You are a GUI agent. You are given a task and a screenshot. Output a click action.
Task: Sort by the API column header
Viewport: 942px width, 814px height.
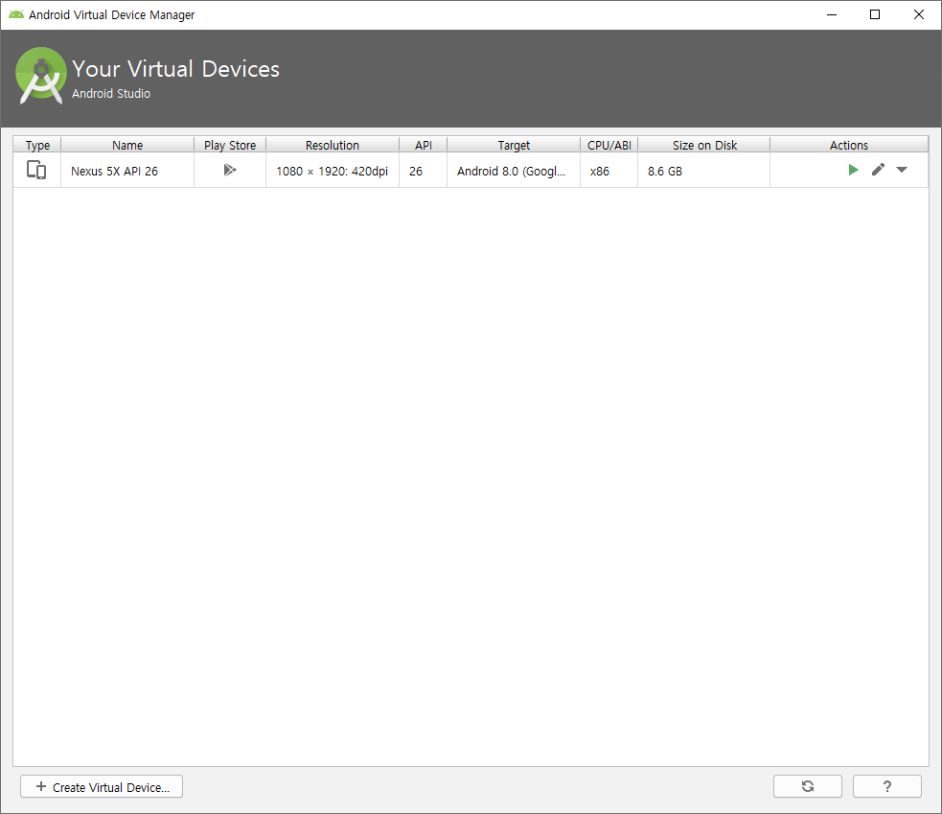tap(423, 145)
